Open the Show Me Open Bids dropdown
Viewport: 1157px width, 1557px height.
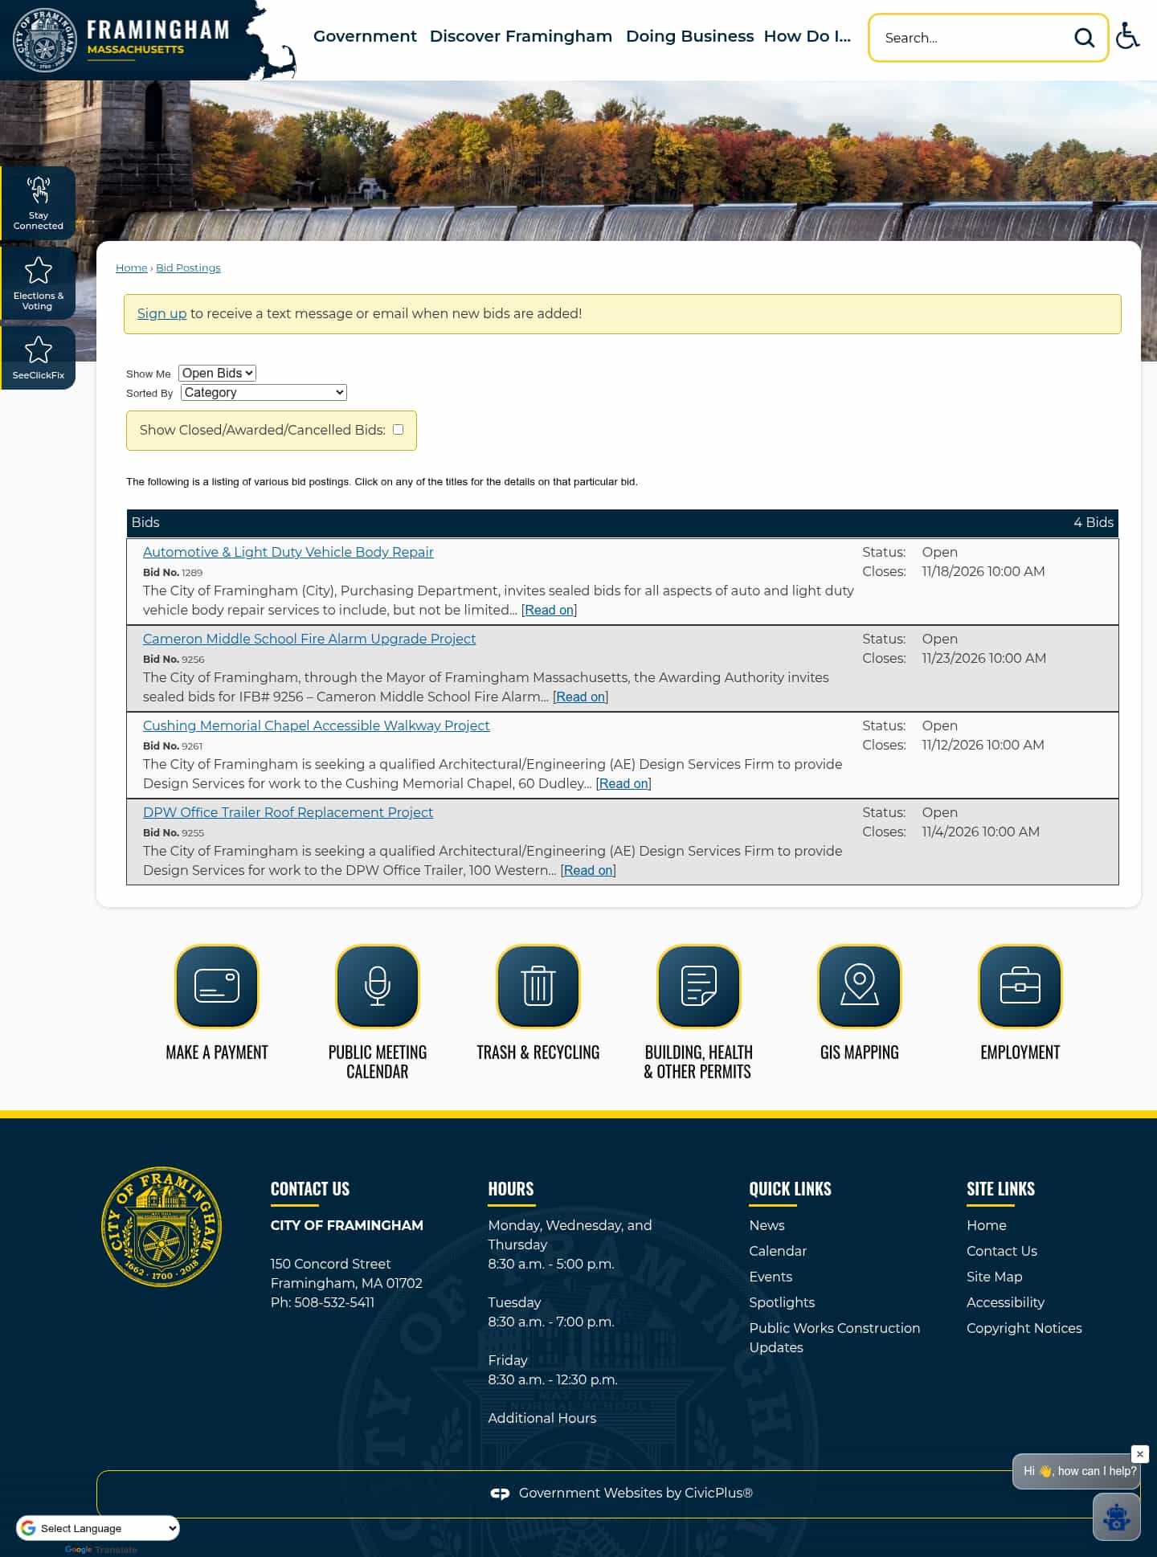pyautogui.click(x=217, y=373)
